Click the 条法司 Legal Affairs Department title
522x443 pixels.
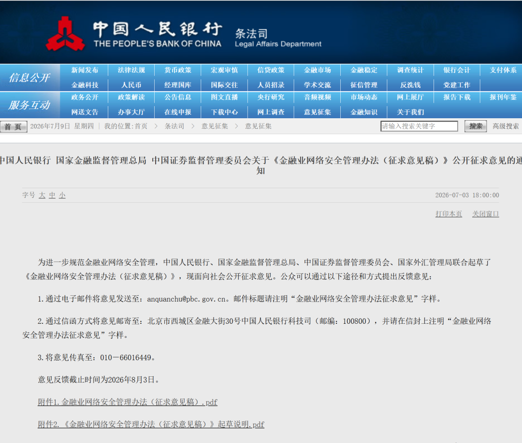point(278,38)
